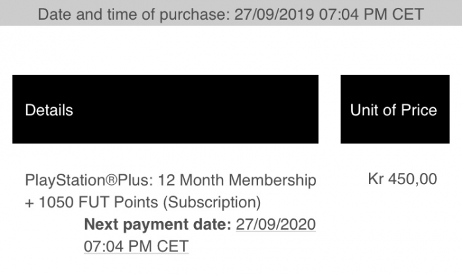
Task: Click the ® symbol in PlayStation®Plus
Action: point(112,180)
